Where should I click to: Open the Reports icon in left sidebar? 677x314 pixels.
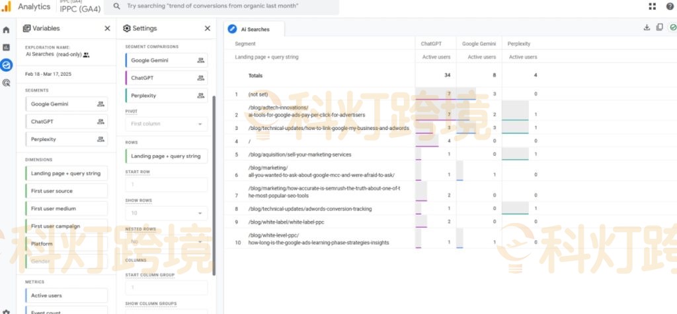click(6, 47)
